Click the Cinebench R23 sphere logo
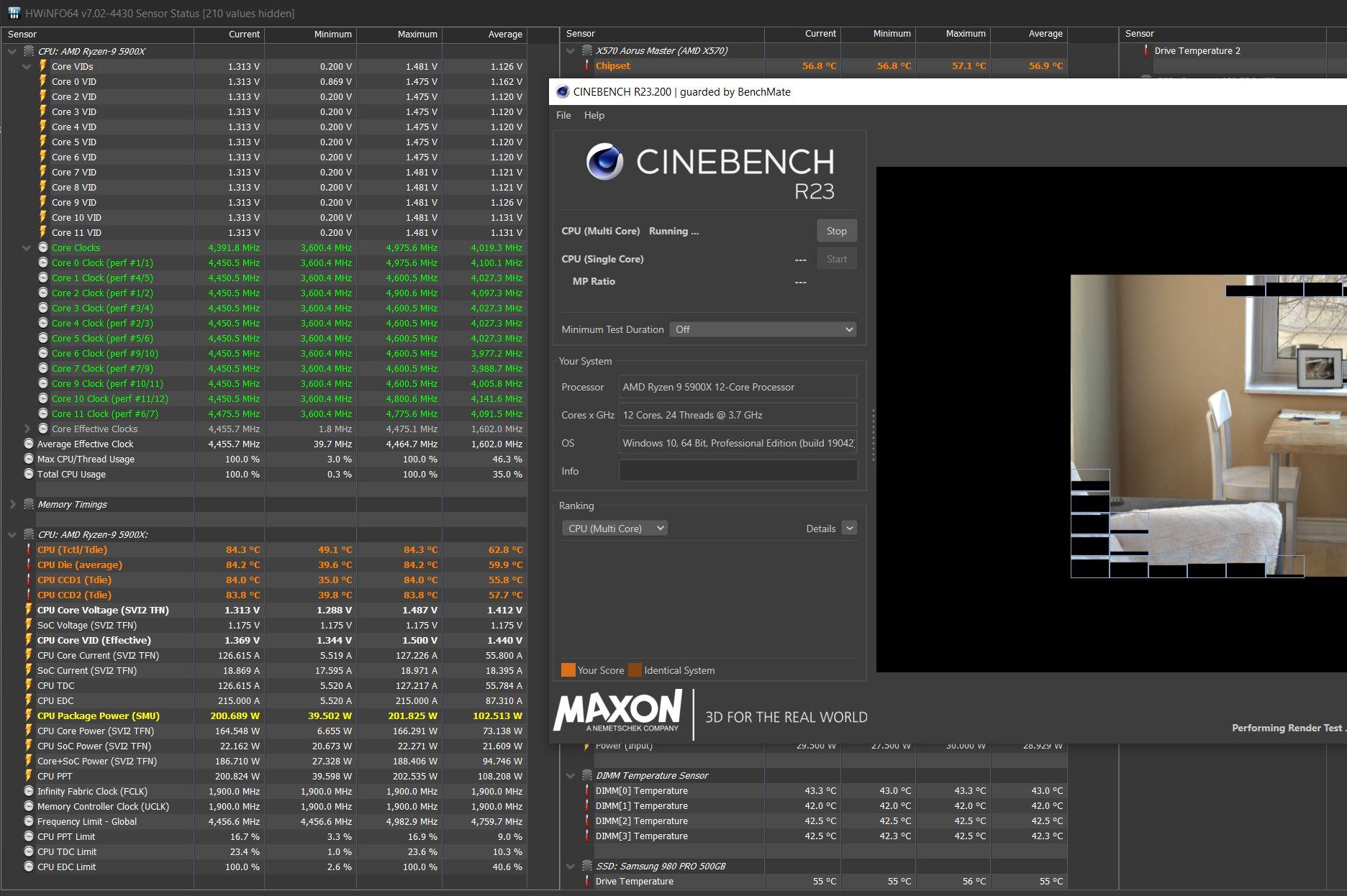1347x896 pixels. pos(604,162)
